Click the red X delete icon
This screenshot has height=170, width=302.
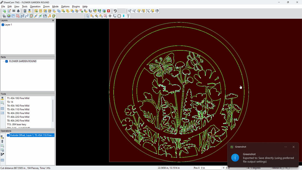coord(109,11)
